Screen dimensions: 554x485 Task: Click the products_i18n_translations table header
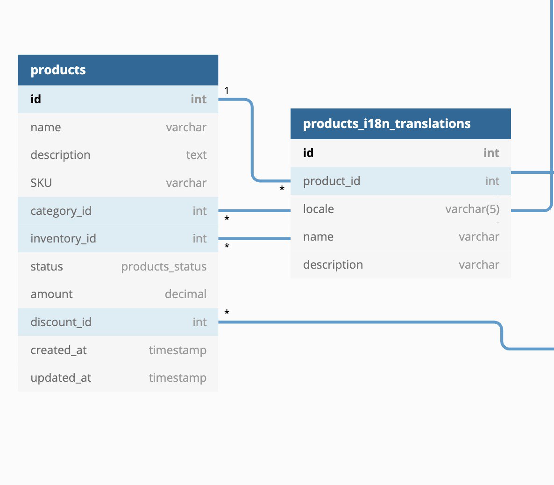pos(400,124)
